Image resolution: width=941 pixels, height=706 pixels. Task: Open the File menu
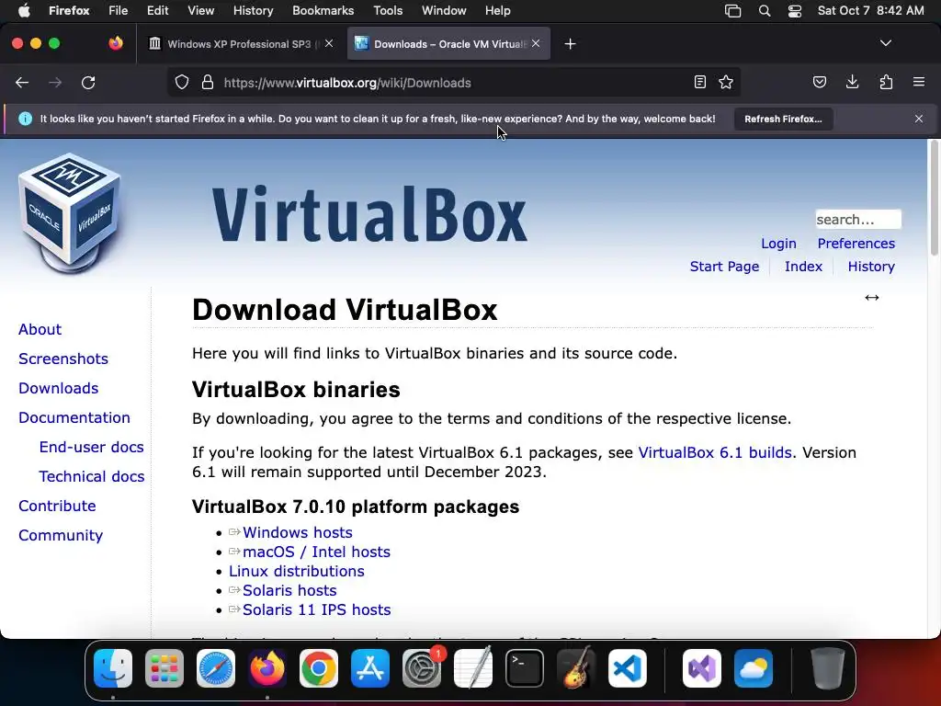(x=119, y=10)
